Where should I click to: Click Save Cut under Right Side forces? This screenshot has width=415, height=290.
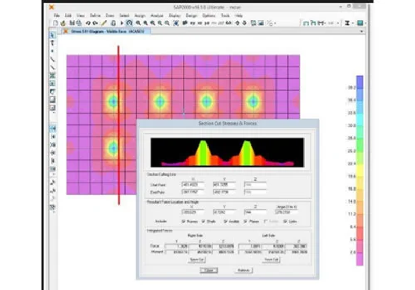[x=197, y=259]
